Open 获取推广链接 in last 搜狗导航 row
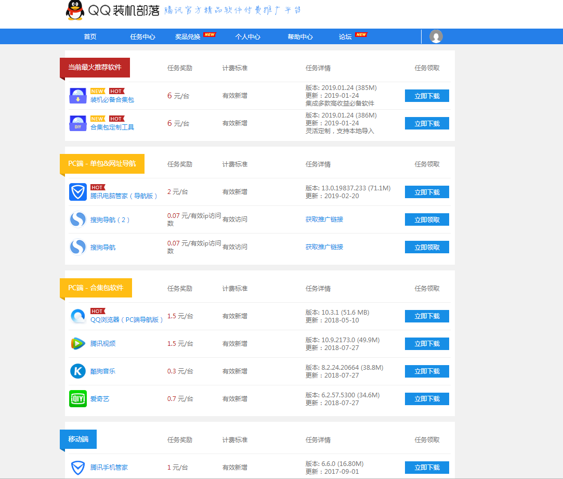The height and width of the screenshot is (479, 563). [324, 247]
